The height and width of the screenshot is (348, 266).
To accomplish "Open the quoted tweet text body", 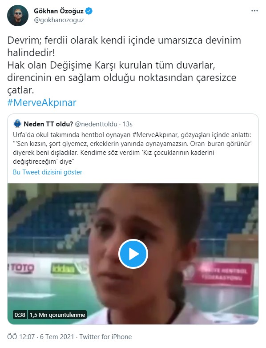I will [133, 148].
